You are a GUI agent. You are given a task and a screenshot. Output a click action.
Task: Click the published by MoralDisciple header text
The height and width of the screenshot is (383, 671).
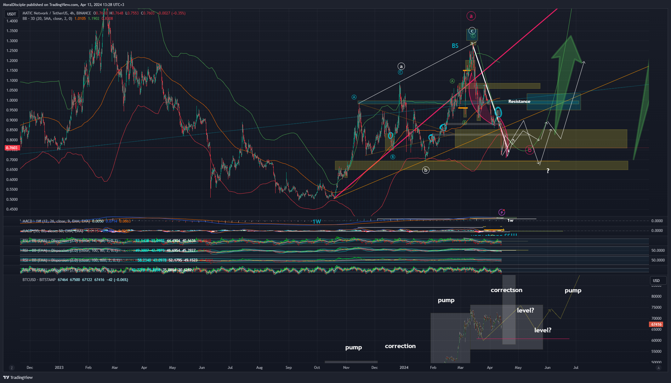[x=63, y=5]
